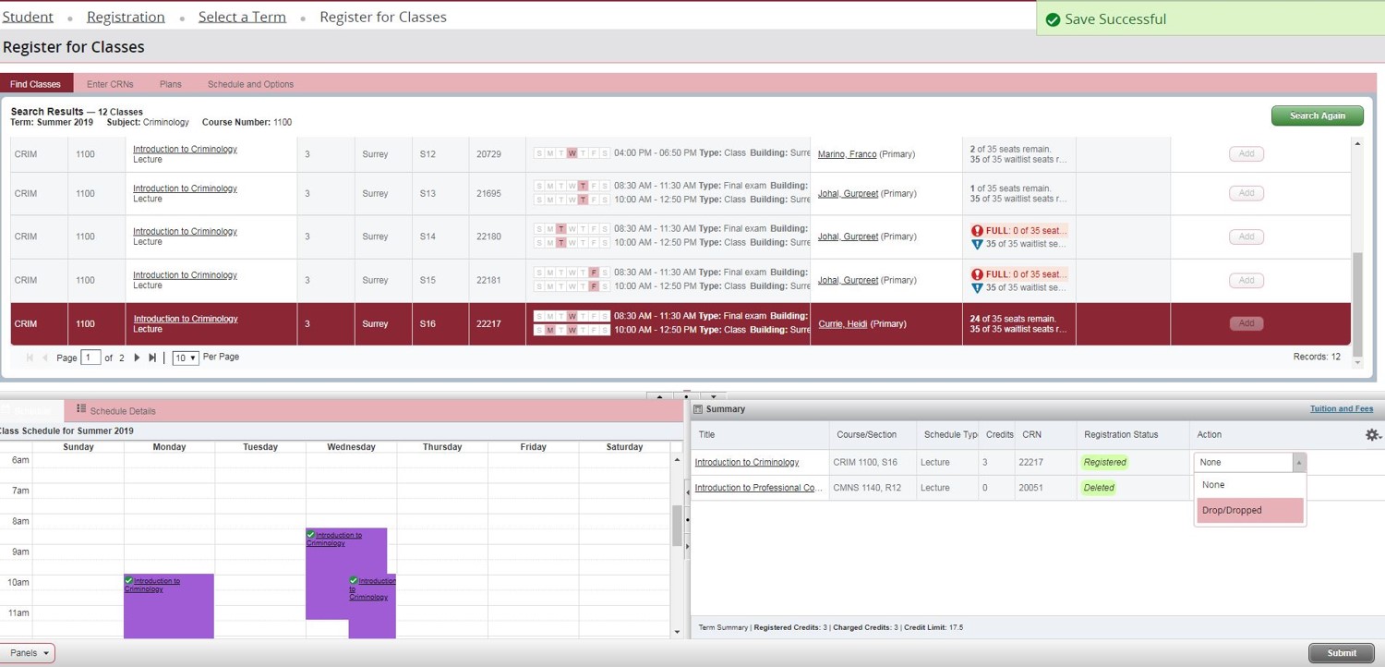Open the Schedule and Options tab
1385x667 pixels.
250,84
